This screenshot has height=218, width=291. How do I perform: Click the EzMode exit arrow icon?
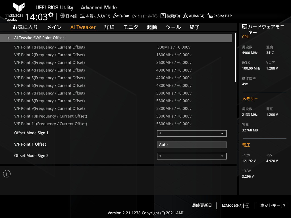[246, 206]
